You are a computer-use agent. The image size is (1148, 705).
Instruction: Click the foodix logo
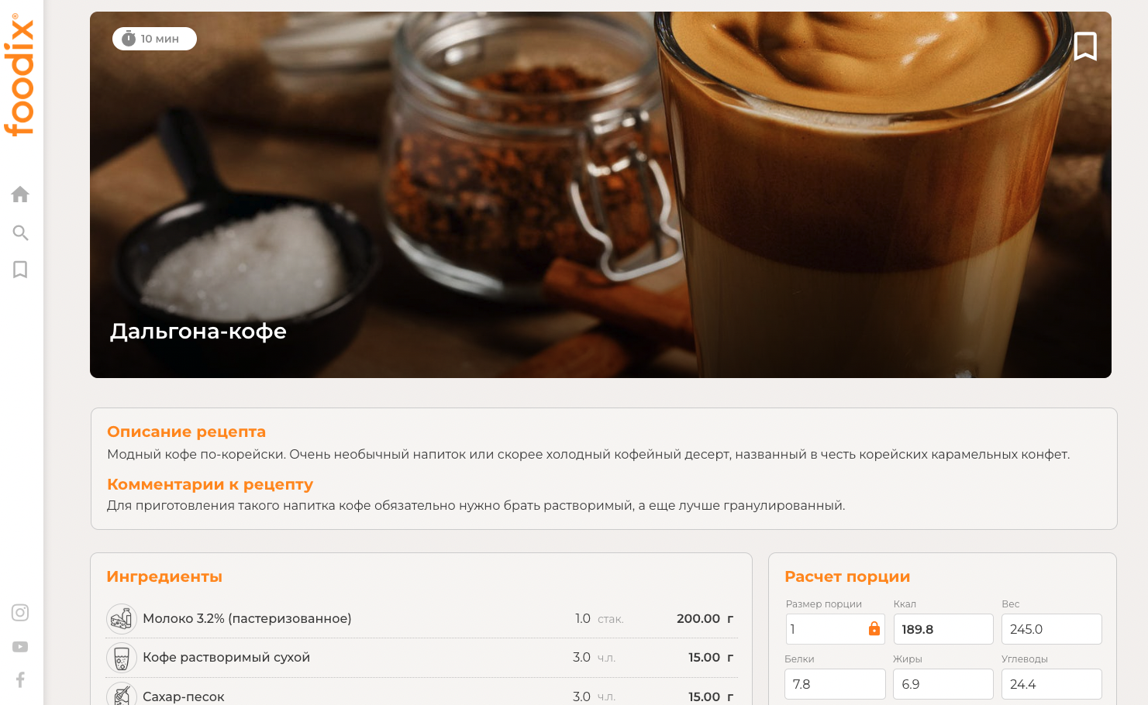20,74
